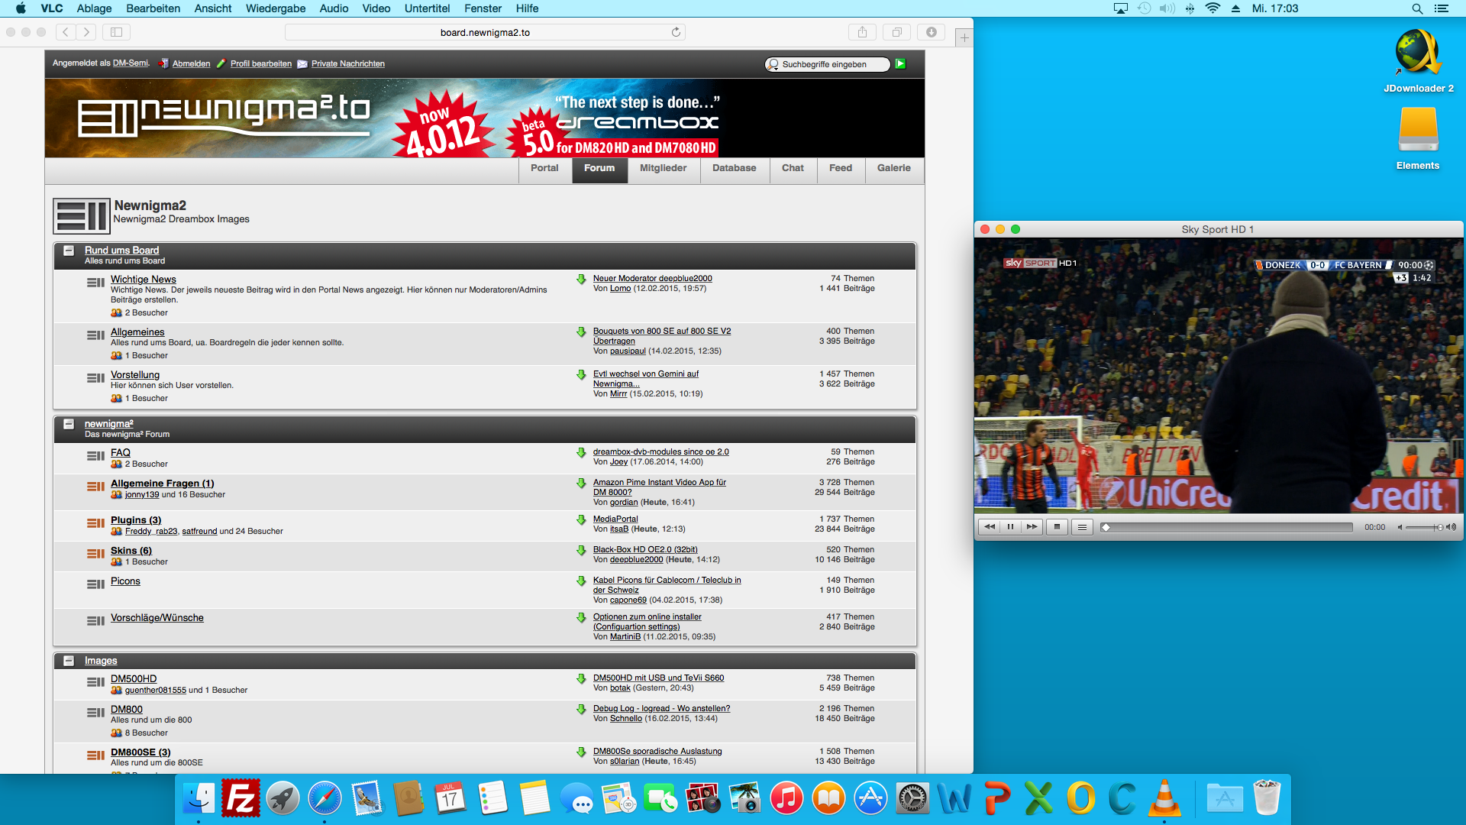Click the VLC stop button

coord(1057,527)
